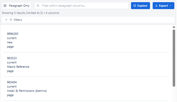Click the Export button
Viewport: 177px width, 102px height.
[163, 6]
